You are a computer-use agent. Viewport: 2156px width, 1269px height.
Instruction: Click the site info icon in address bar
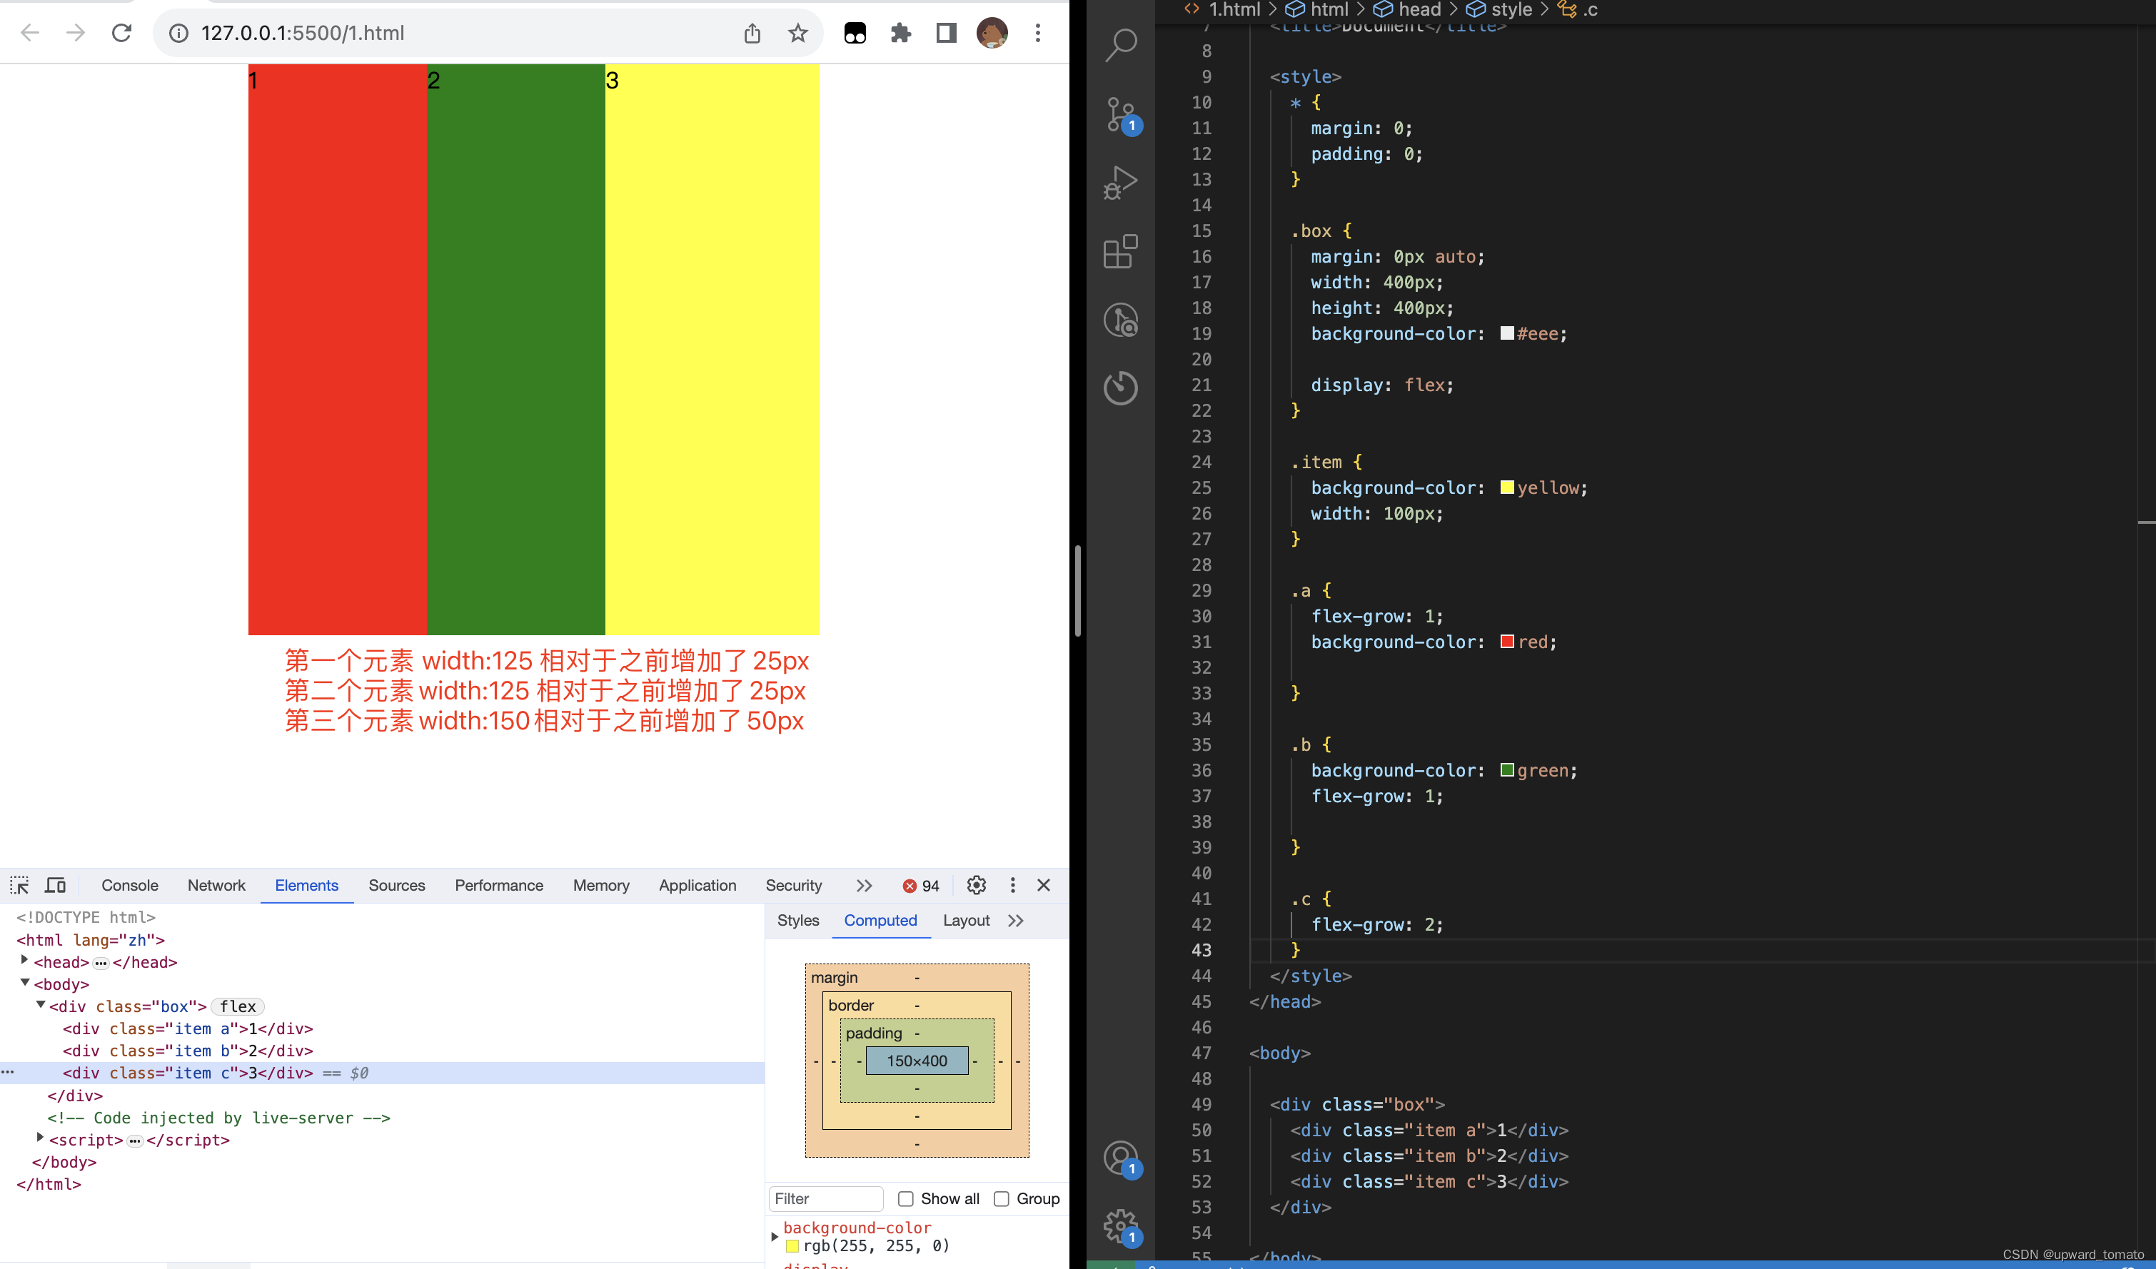pyautogui.click(x=178, y=34)
